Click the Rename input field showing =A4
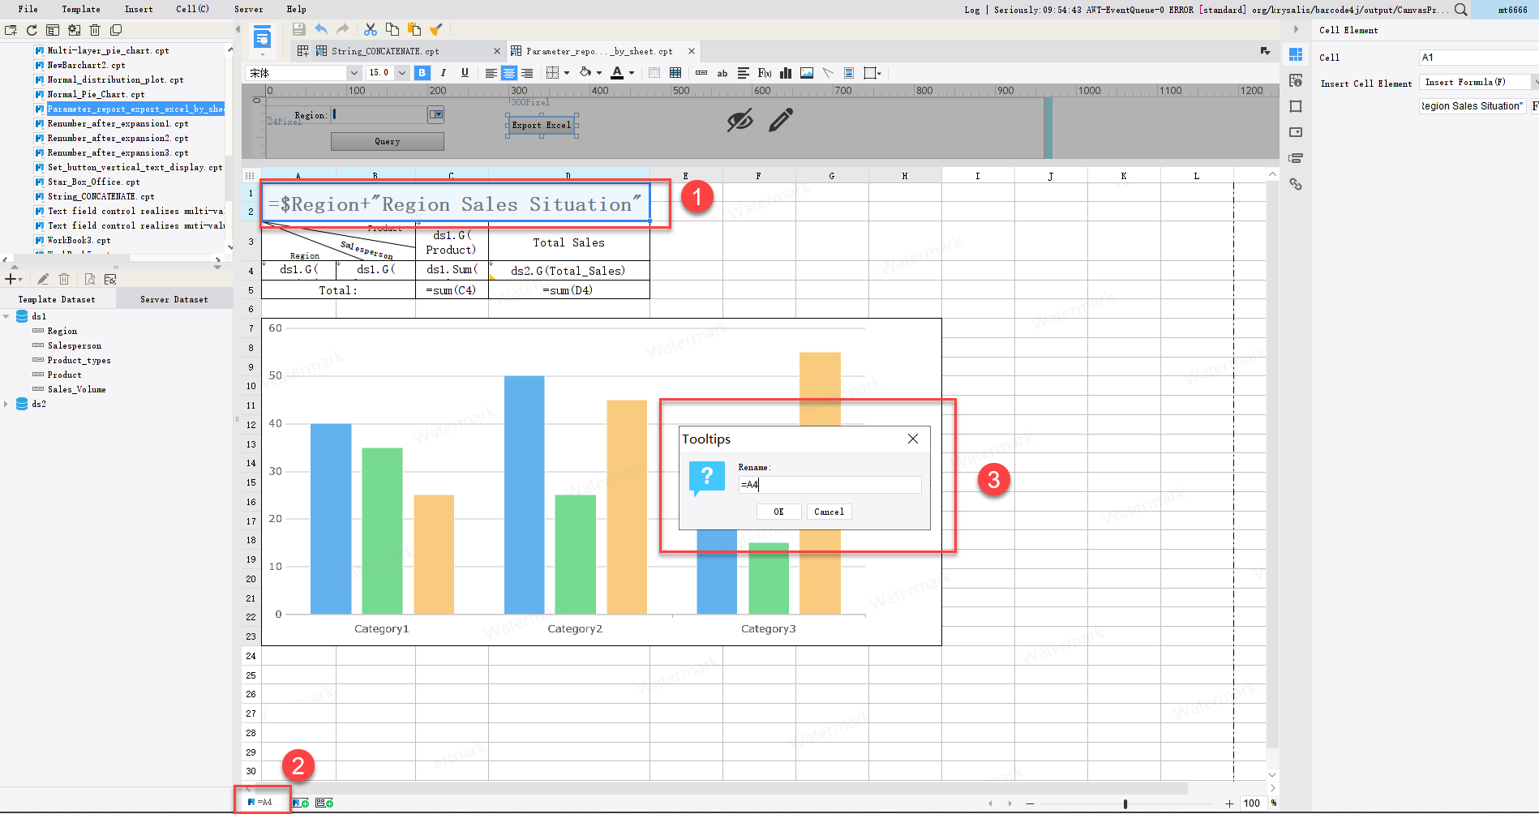 pyautogui.click(x=829, y=484)
